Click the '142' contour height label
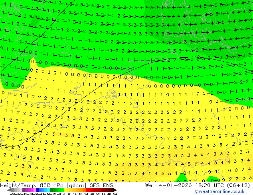The image size is (253, 195). point(196,57)
